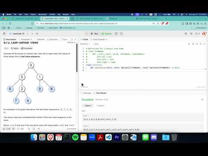Reset code to default with undo icon
The image size is (208, 156).
coord(201,44)
